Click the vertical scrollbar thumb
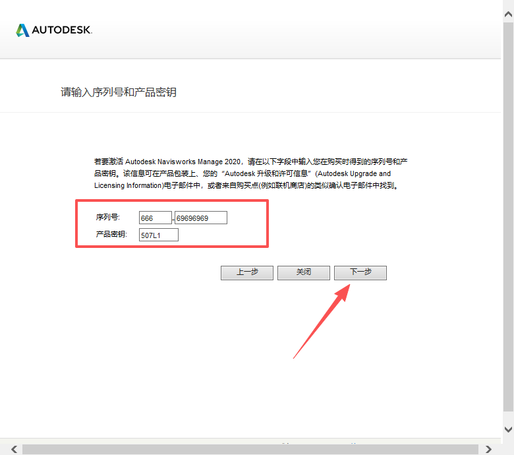Viewport: 514px width, 455px height. point(508,216)
